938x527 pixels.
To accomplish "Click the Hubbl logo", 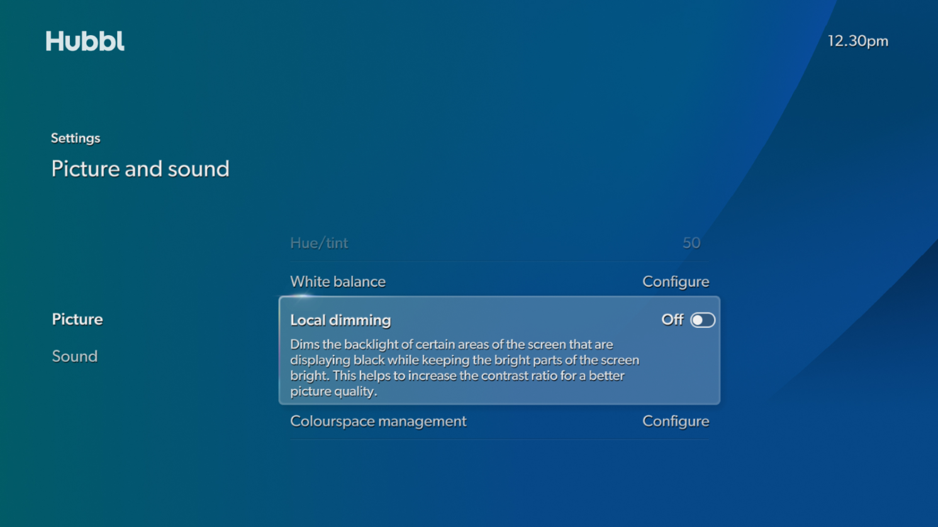I will [85, 41].
